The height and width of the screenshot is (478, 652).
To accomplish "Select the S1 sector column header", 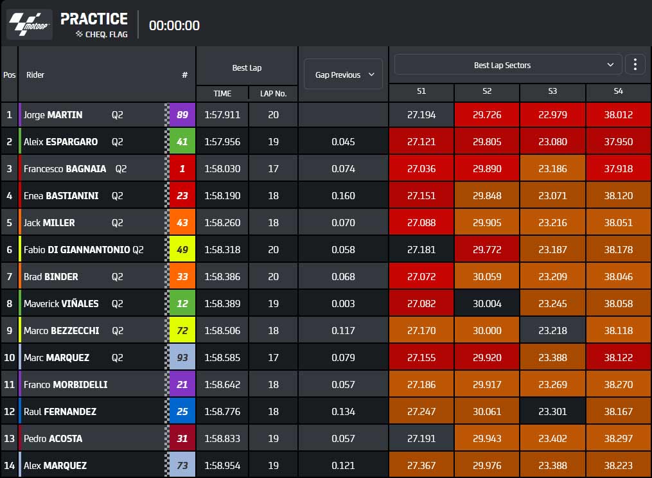I will click(x=421, y=91).
